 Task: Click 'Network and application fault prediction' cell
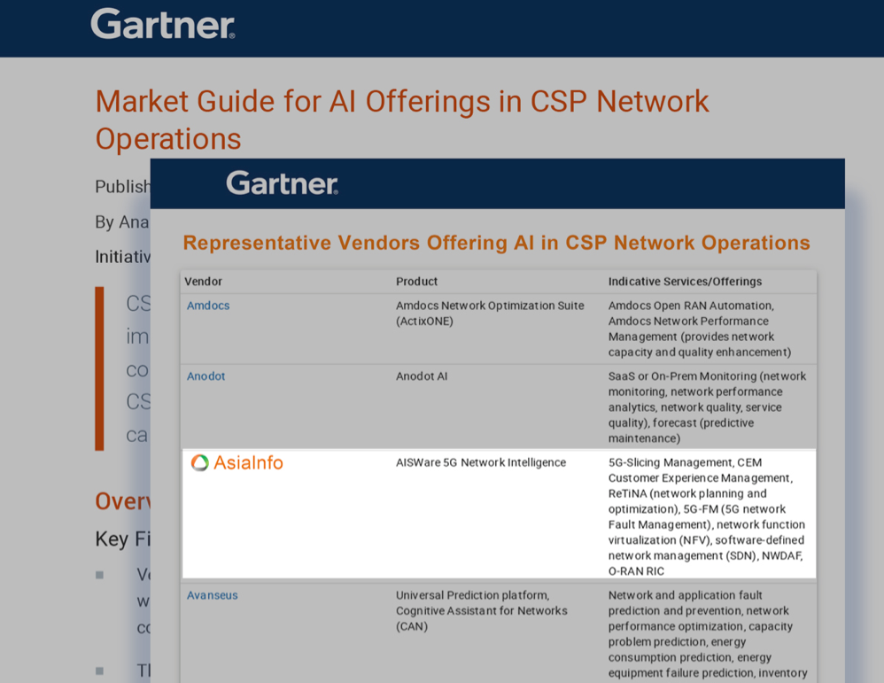click(708, 634)
